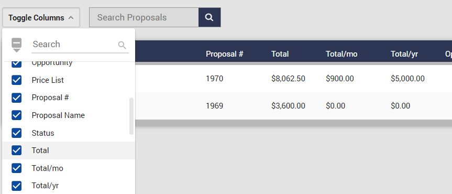
Task: Click the dark search magnifier button
Action: 210,17
